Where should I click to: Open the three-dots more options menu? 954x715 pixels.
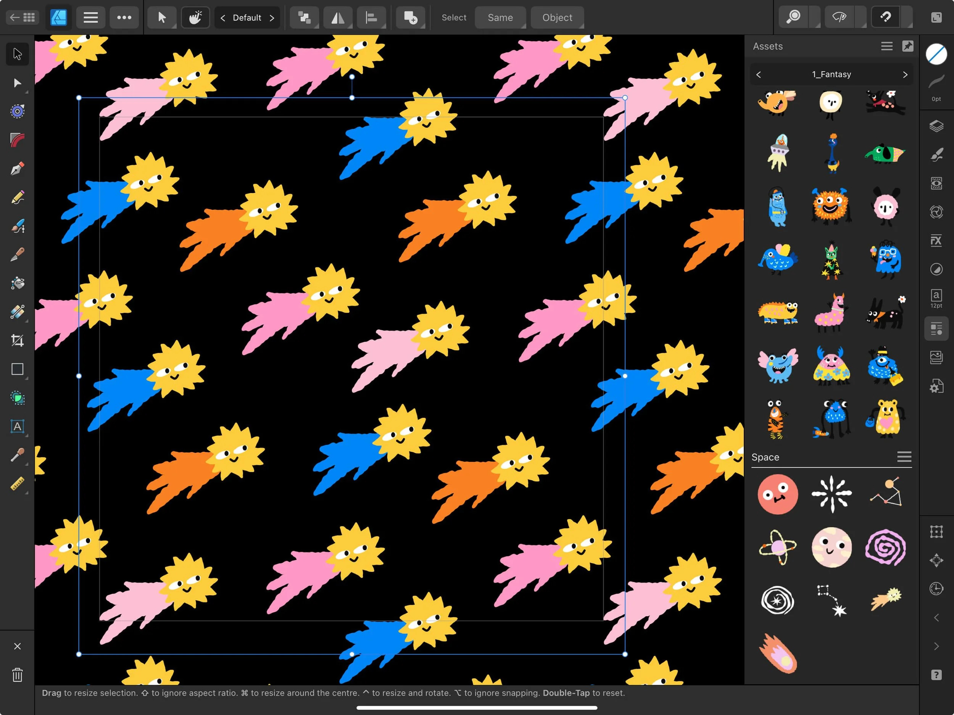[x=124, y=18]
